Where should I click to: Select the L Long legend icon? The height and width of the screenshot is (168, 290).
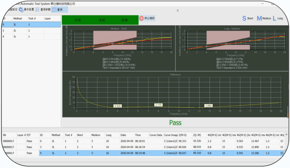275,18
